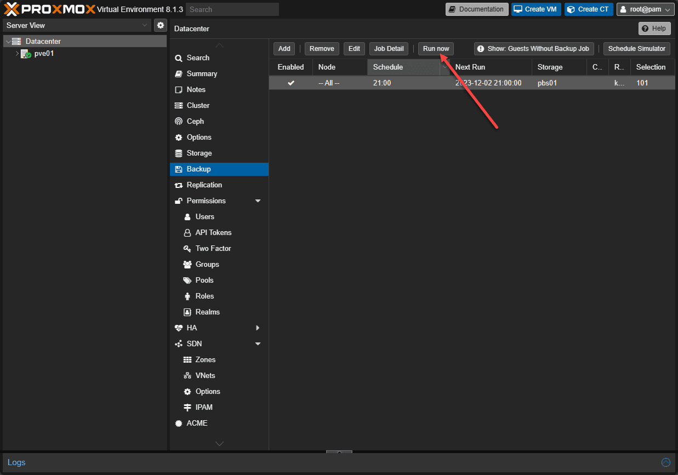Click the Run now button
Image resolution: width=678 pixels, height=475 pixels.
point(436,49)
